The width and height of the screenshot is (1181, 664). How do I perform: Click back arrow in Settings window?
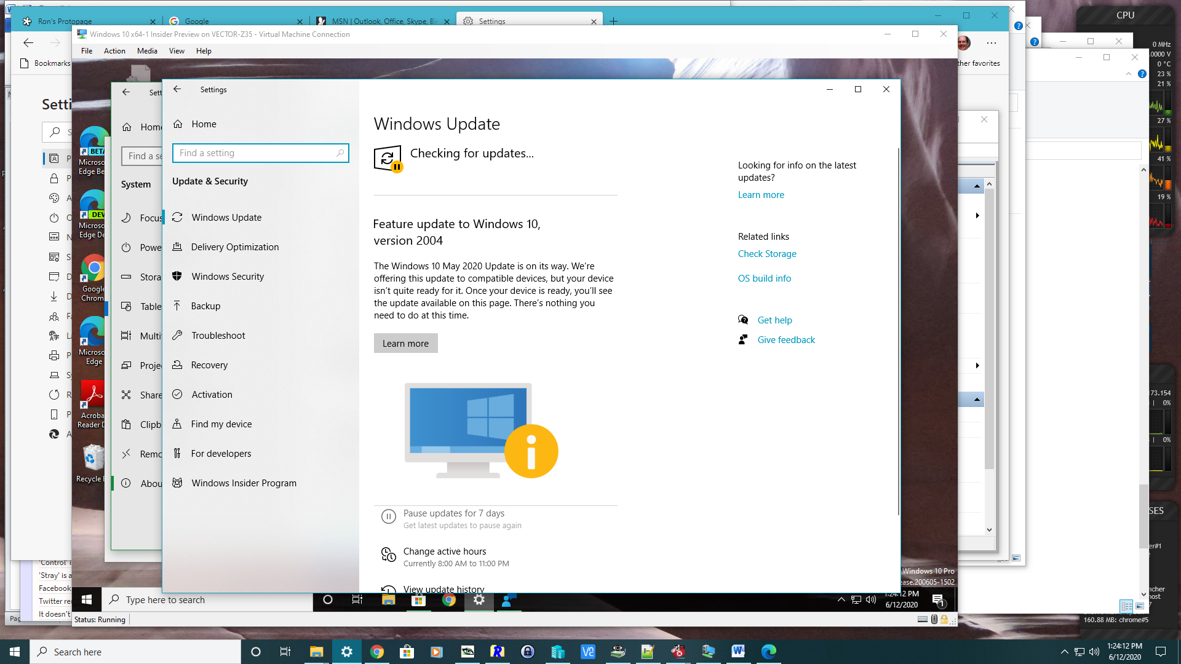tap(177, 89)
